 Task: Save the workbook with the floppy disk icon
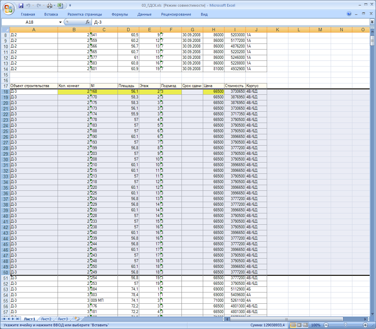coord(21,6)
